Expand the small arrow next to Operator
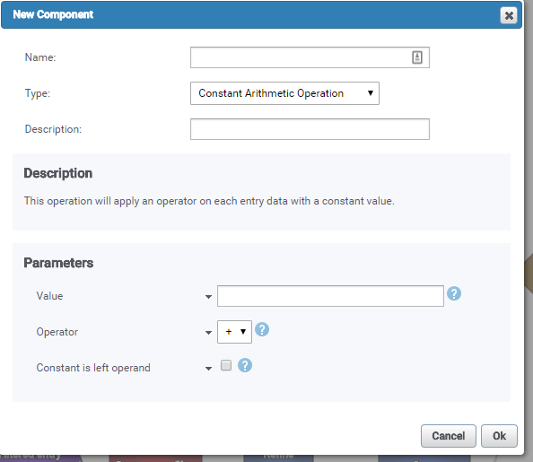Viewport: 533px width, 462px height. click(x=208, y=333)
